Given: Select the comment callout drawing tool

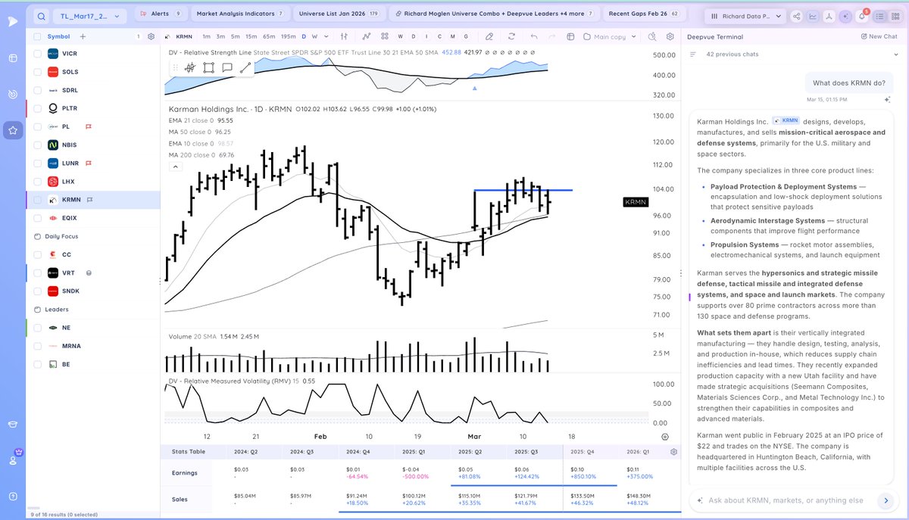Looking at the screenshot, I should coord(226,67).
